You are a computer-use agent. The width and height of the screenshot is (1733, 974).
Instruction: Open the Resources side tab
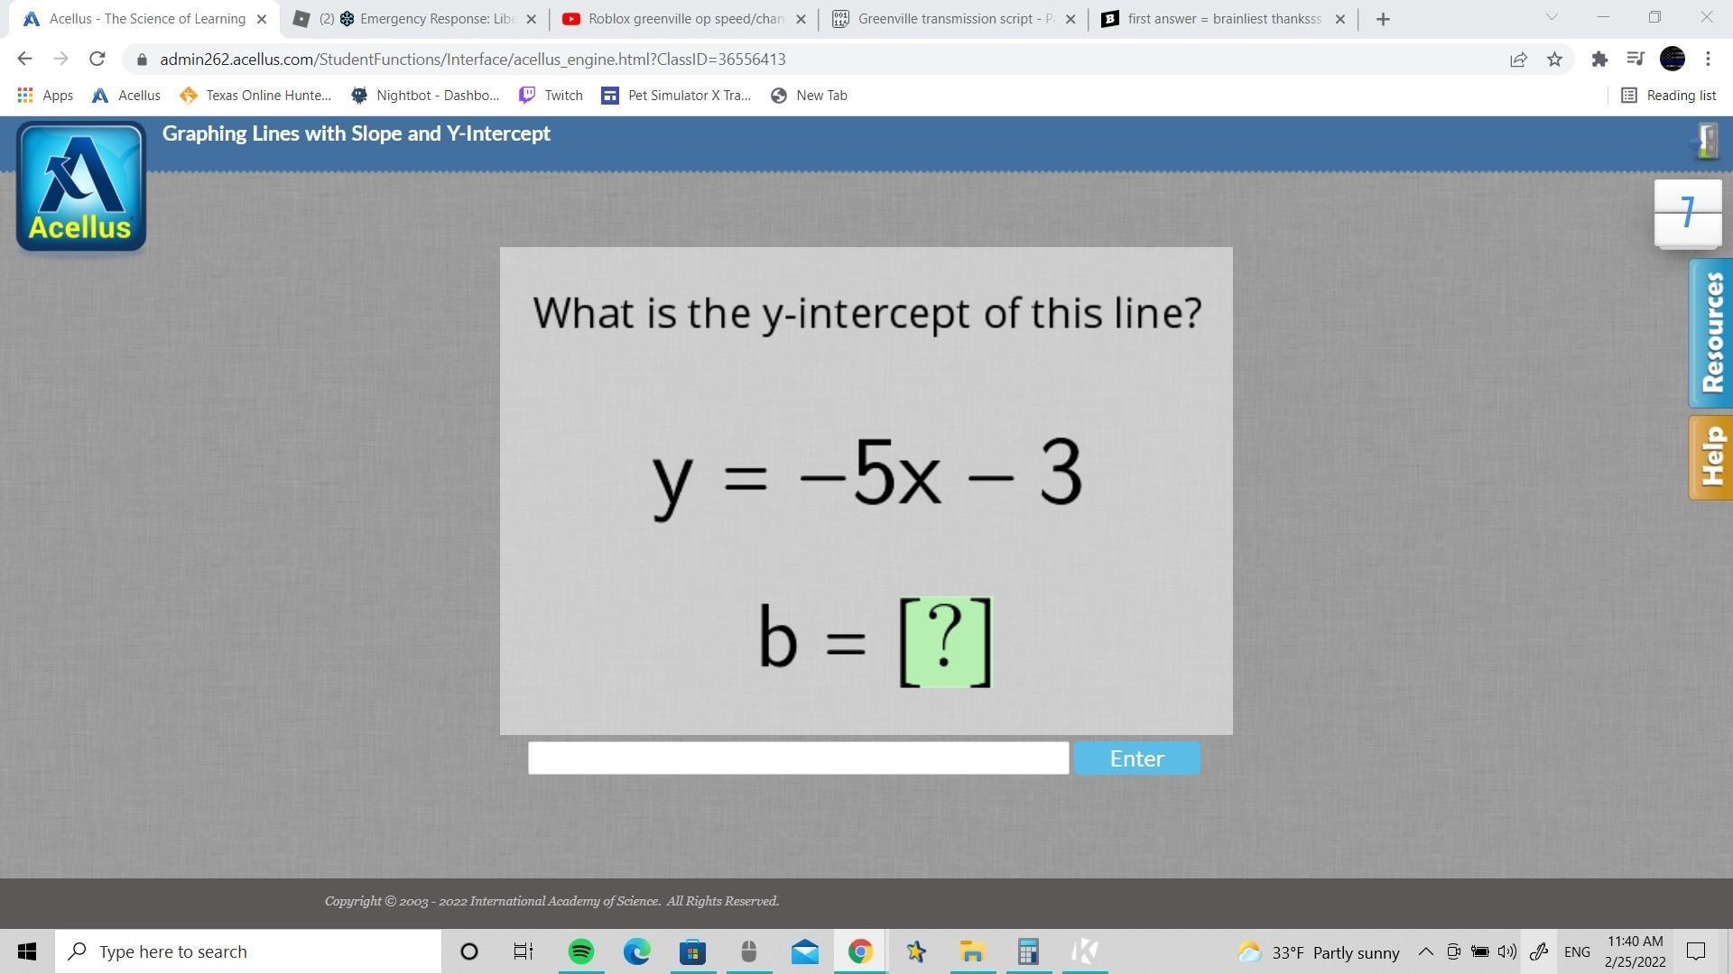(1711, 333)
